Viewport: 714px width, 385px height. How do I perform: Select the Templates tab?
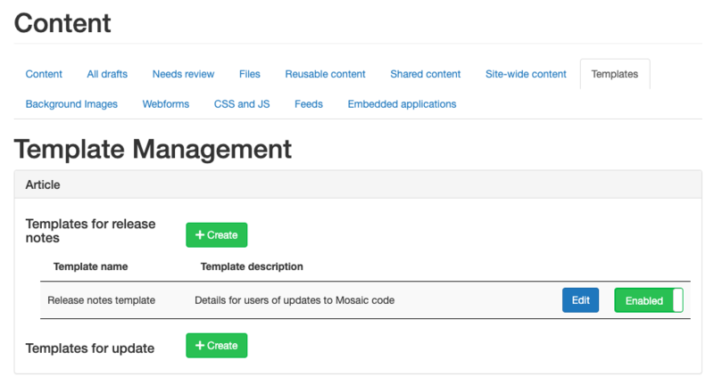tap(614, 74)
